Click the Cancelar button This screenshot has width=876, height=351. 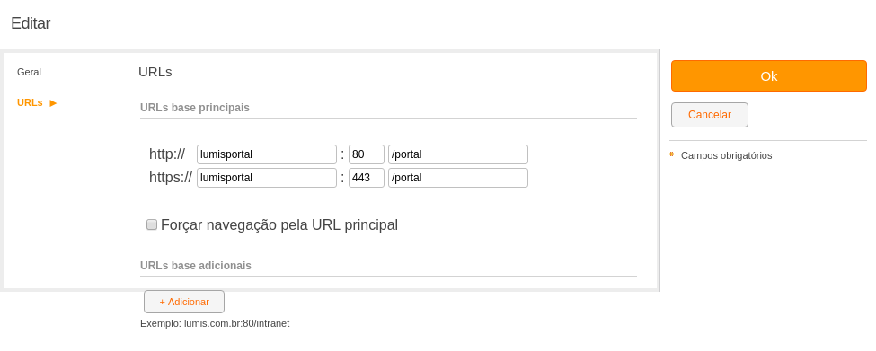tap(710, 115)
